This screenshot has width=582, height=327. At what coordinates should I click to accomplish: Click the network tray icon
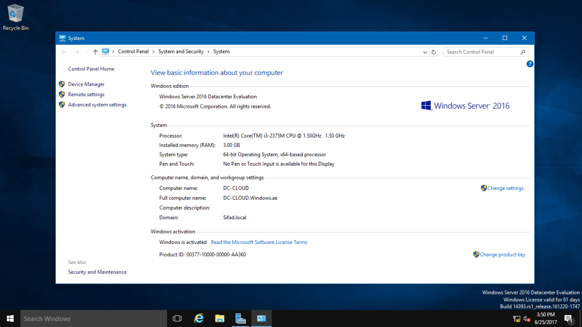(x=517, y=319)
